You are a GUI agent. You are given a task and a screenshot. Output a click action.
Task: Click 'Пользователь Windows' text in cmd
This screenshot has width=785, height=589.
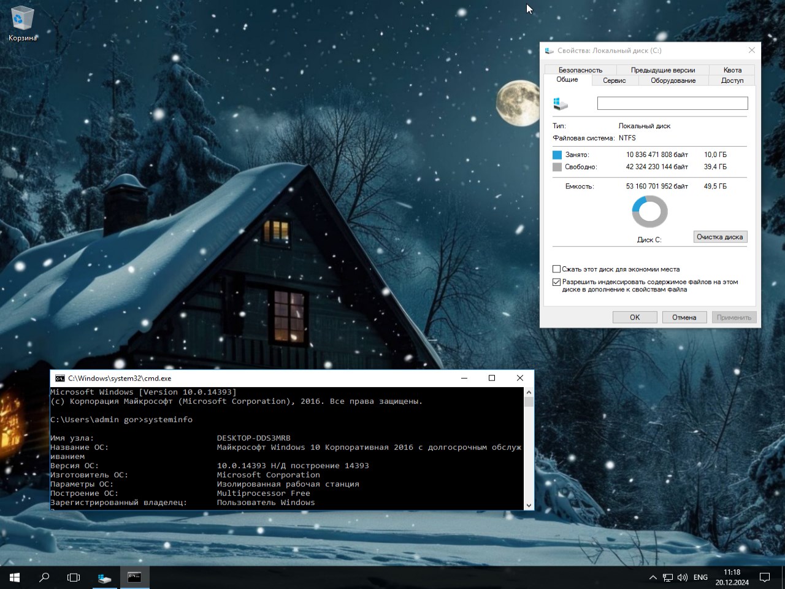(266, 502)
